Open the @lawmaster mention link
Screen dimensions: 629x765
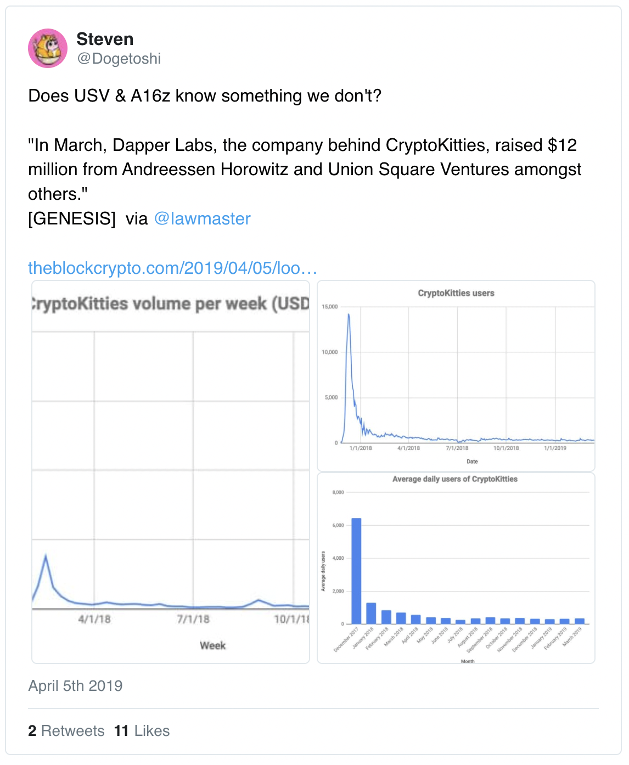pyautogui.click(x=202, y=218)
